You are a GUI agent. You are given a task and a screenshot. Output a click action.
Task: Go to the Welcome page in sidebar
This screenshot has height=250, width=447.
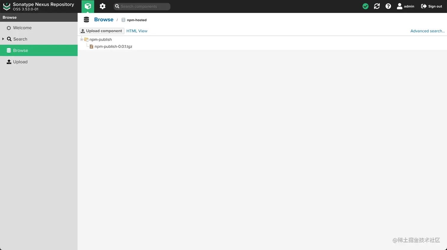(39, 28)
